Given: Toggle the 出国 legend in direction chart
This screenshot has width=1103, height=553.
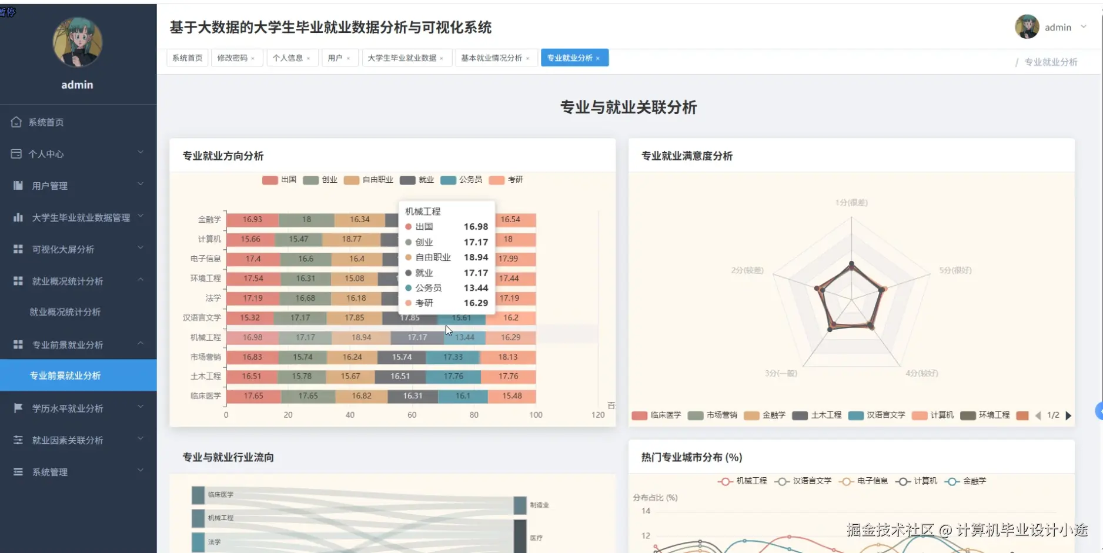Looking at the screenshot, I should pos(279,180).
